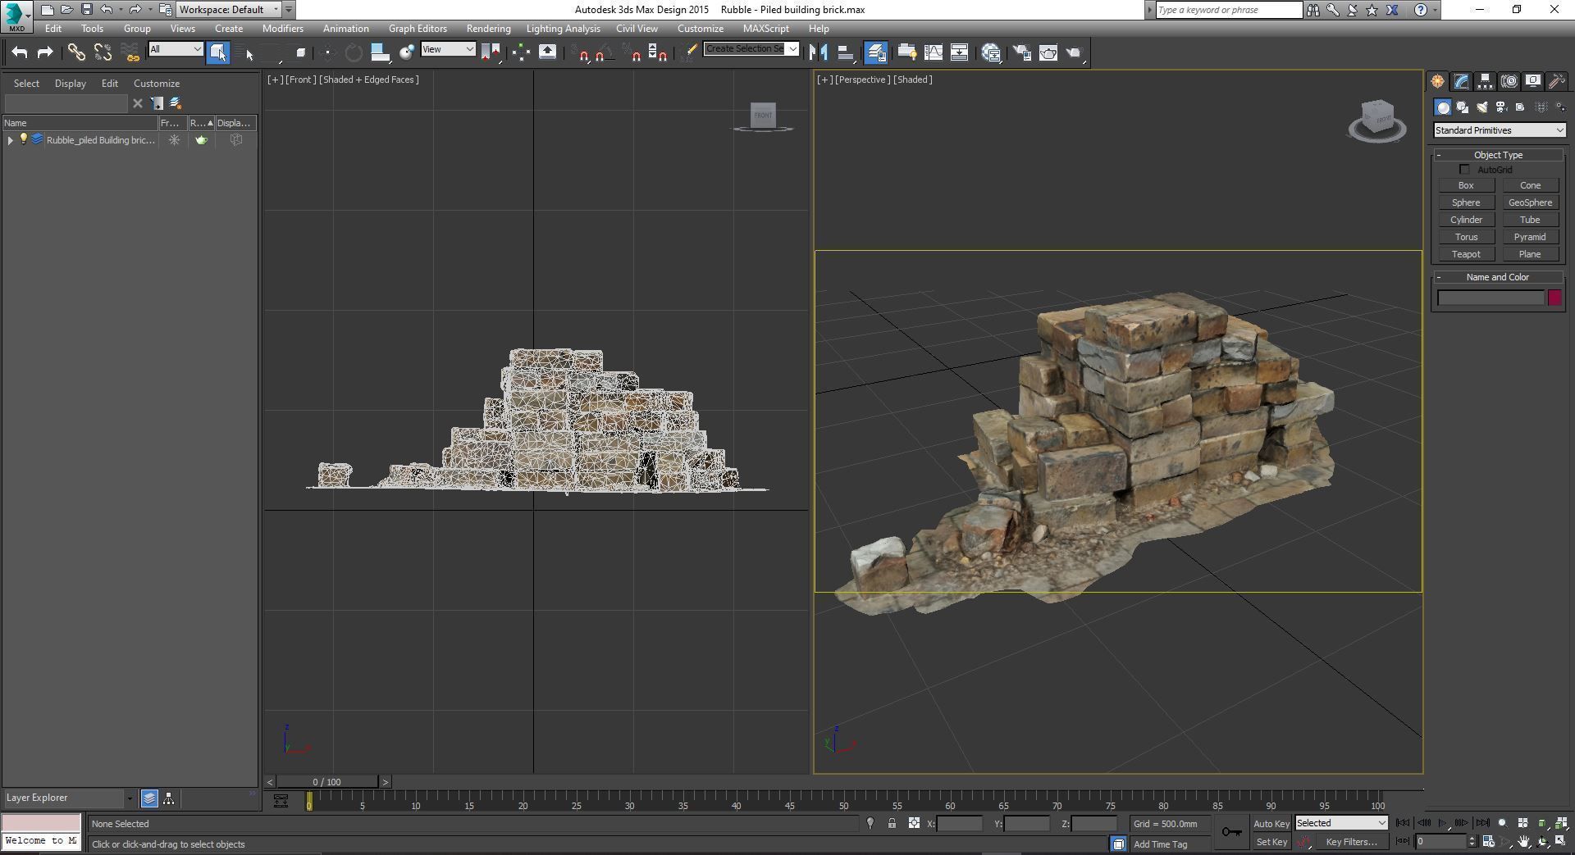This screenshot has width=1575, height=855.
Task: Open the Display menu in Scene Explorer
Action: point(70,84)
